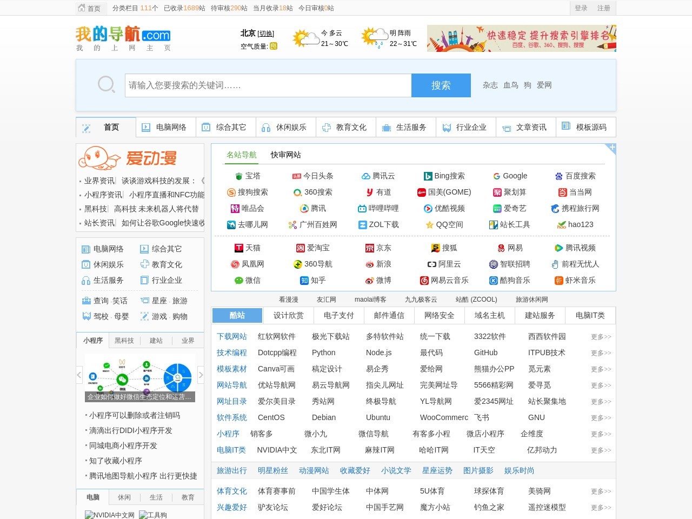Open the 今日头条 icon link

(296, 176)
